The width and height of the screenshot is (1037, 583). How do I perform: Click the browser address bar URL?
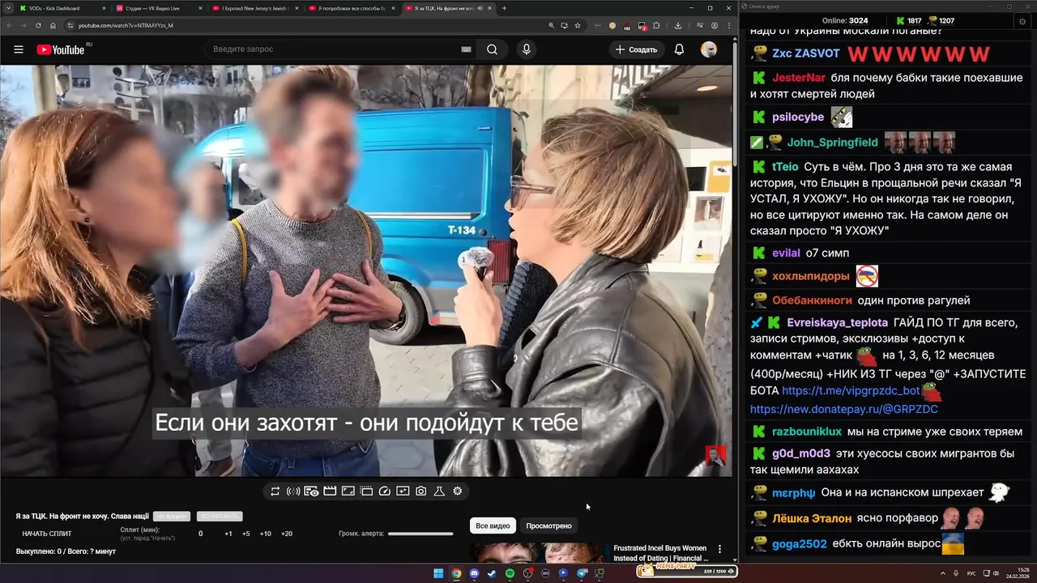point(126,25)
